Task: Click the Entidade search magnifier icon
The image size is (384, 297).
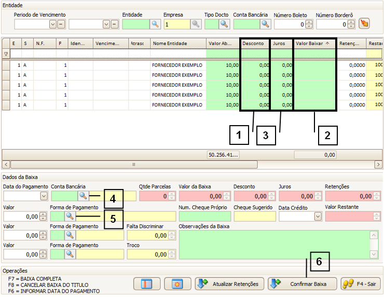Action: coord(155,24)
